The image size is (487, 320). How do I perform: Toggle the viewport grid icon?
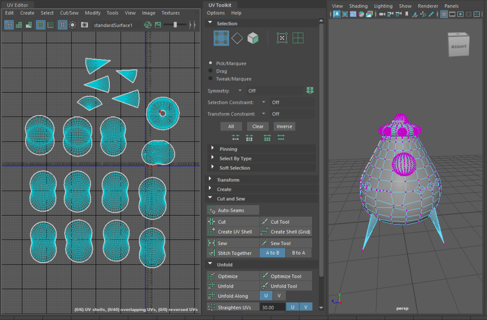(444, 14)
